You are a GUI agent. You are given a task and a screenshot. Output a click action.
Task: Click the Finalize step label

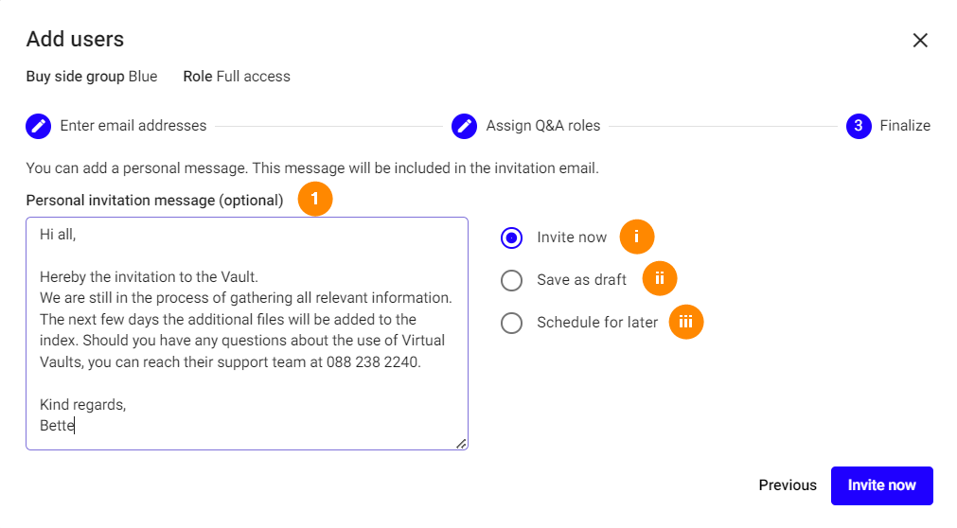pos(904,126)
